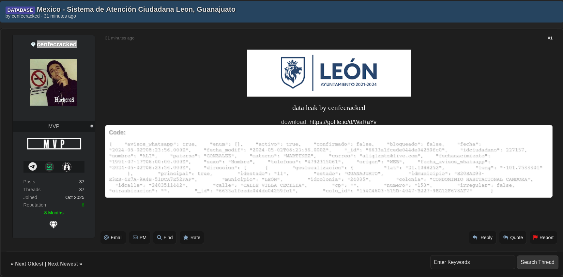Open the Telegram contact icon

33,167
